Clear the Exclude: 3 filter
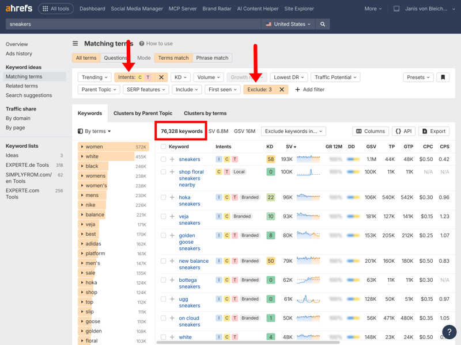Screen dimensions: 461x345 coord(282,90)
